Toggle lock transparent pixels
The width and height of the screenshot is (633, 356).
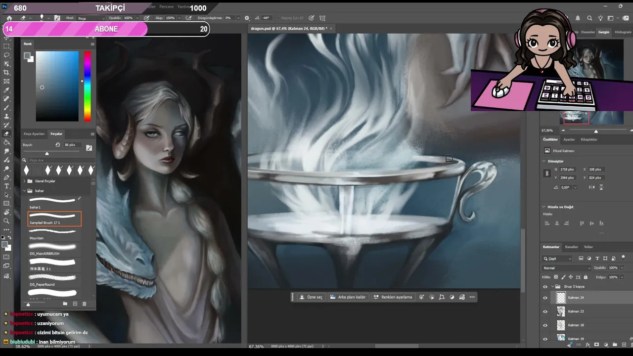556,277
